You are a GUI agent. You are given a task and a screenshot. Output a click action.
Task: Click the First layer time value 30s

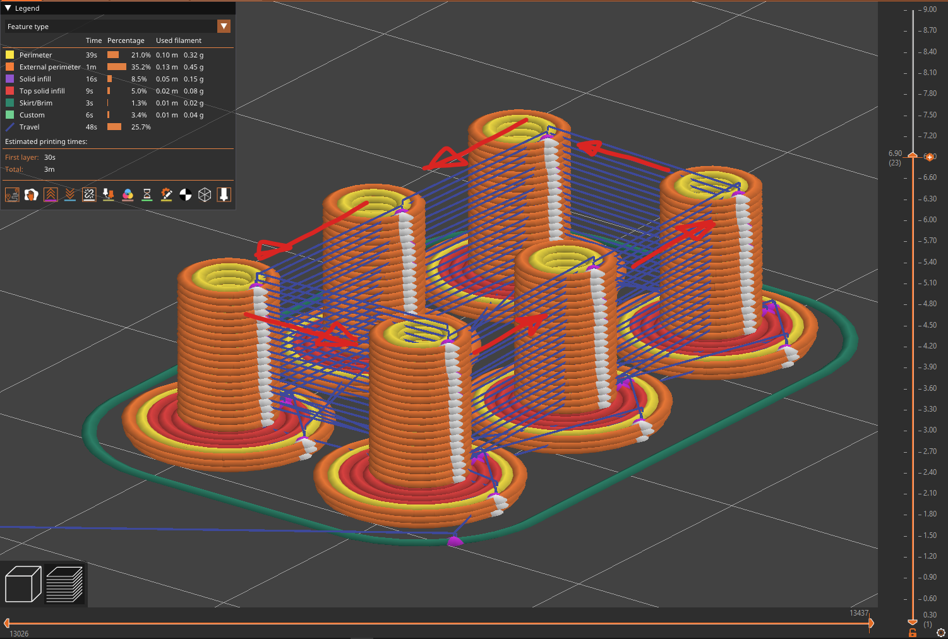(50, 157)
